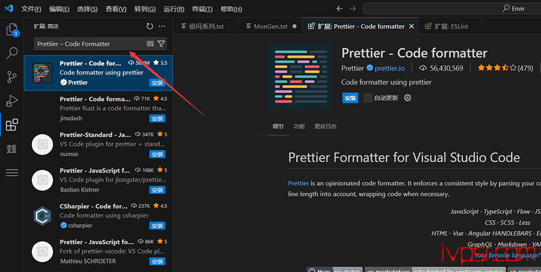
Task: Clear extension search results icon
Action: click(150, 44)
